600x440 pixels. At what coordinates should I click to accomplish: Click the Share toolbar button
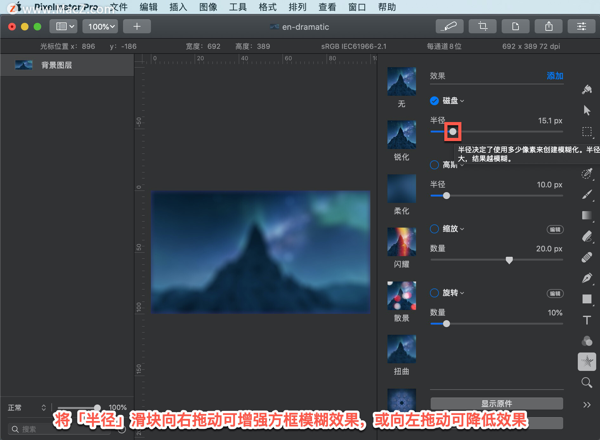[548, 26]
